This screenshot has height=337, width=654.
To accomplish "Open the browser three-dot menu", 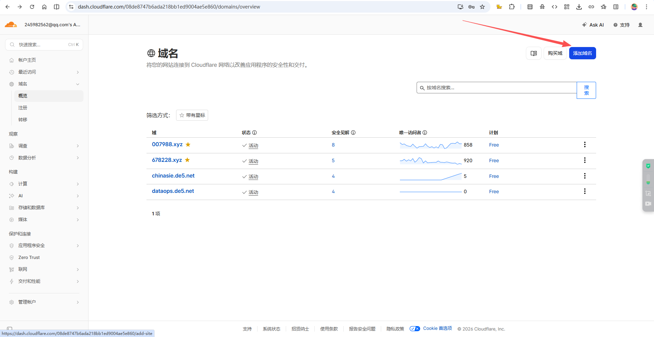I will point(647,7).
